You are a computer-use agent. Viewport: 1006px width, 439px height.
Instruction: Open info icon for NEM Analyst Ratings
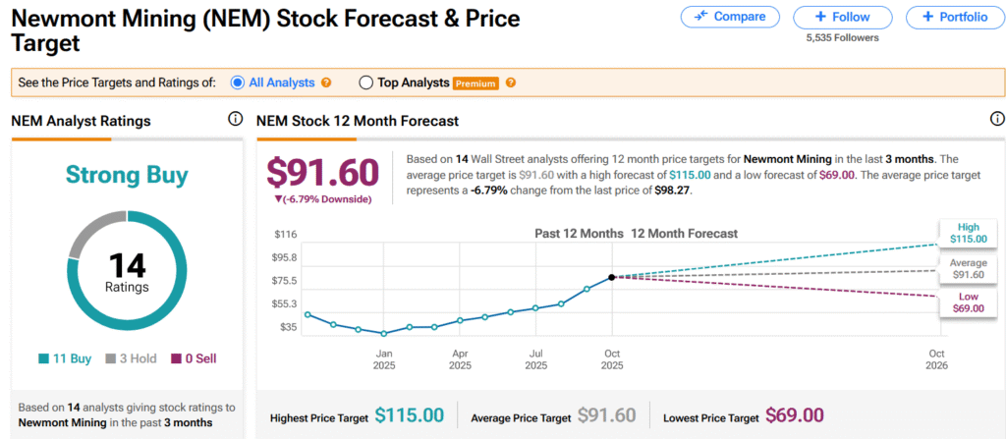pyautogui.click(x=235, y=120)
